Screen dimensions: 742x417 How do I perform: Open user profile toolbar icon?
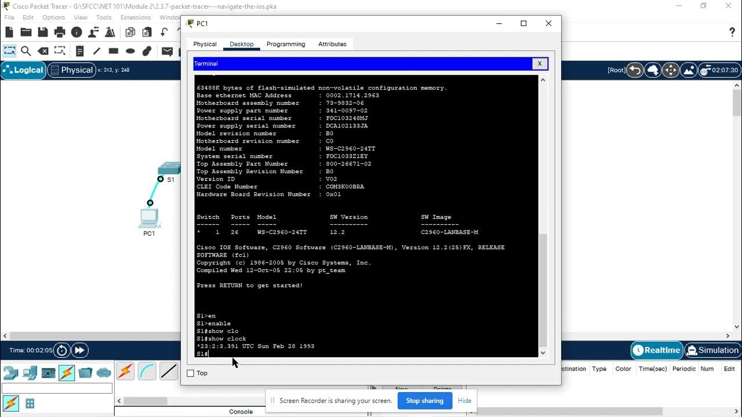pyautogui.click(x=93, y=32)
